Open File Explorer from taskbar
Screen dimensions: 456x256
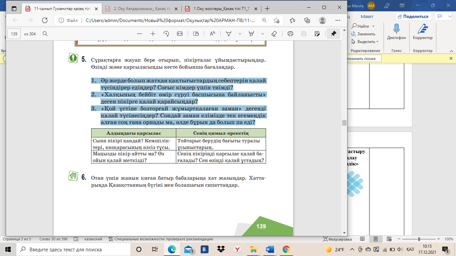click(x=253, y=249)
